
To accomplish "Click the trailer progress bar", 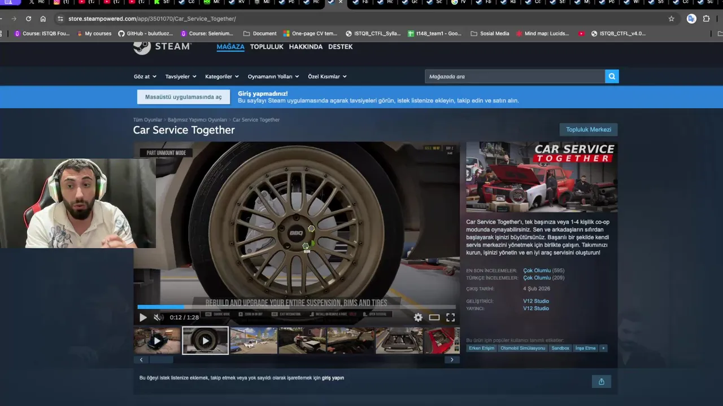I will click(x=297, y=307).
